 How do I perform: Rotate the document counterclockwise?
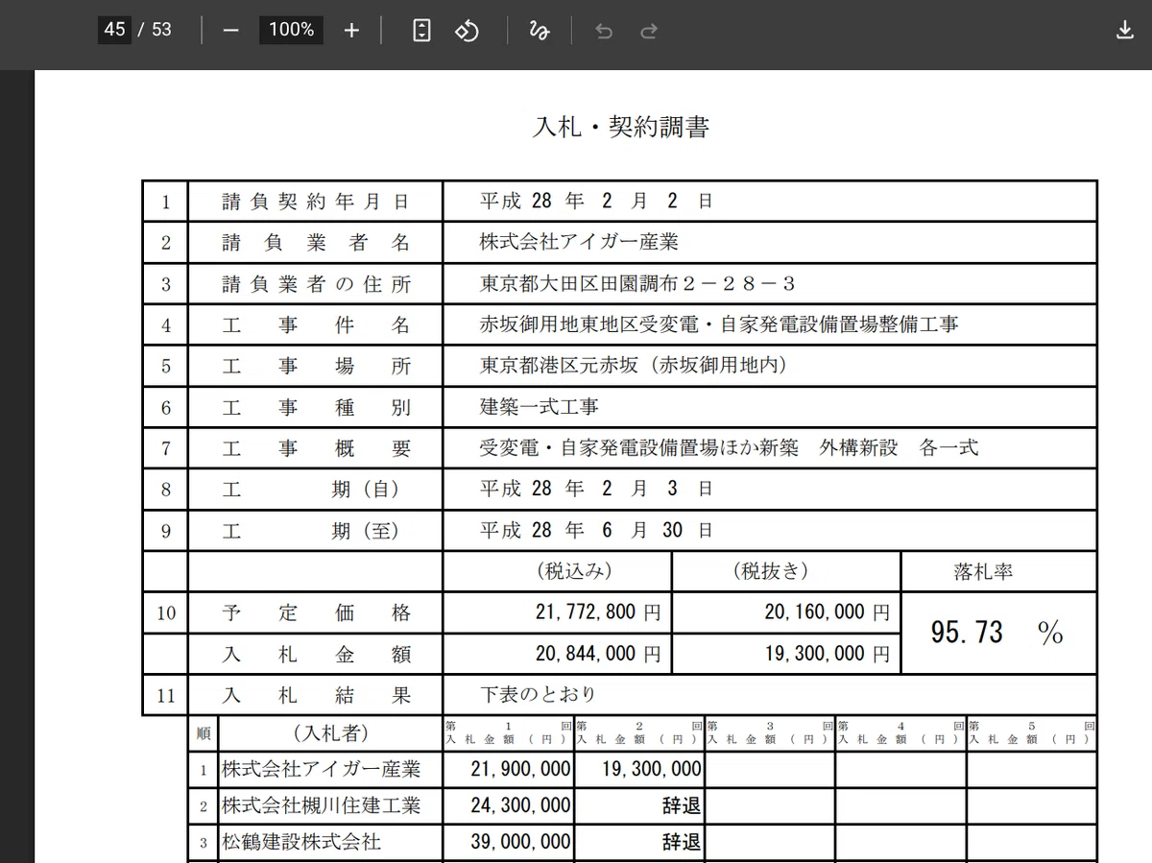click(x=467, y=30)
